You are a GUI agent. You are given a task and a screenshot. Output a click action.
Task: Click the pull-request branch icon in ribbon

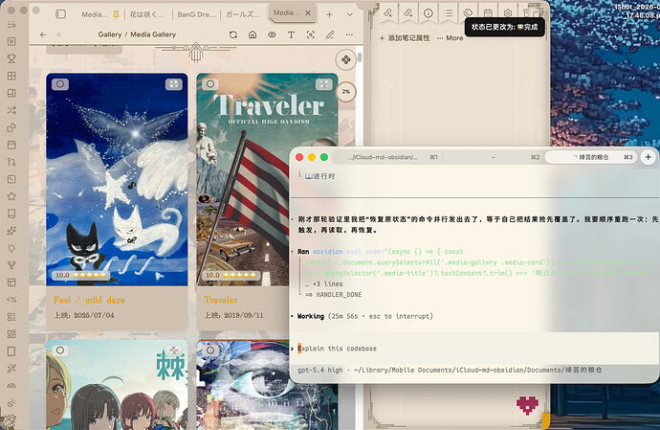coord(11,162)
